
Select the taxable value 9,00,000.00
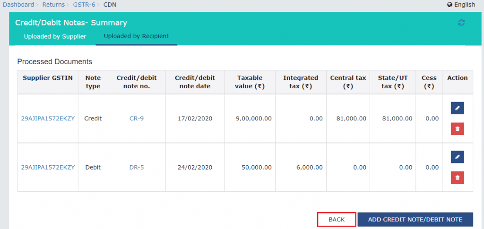254,119
